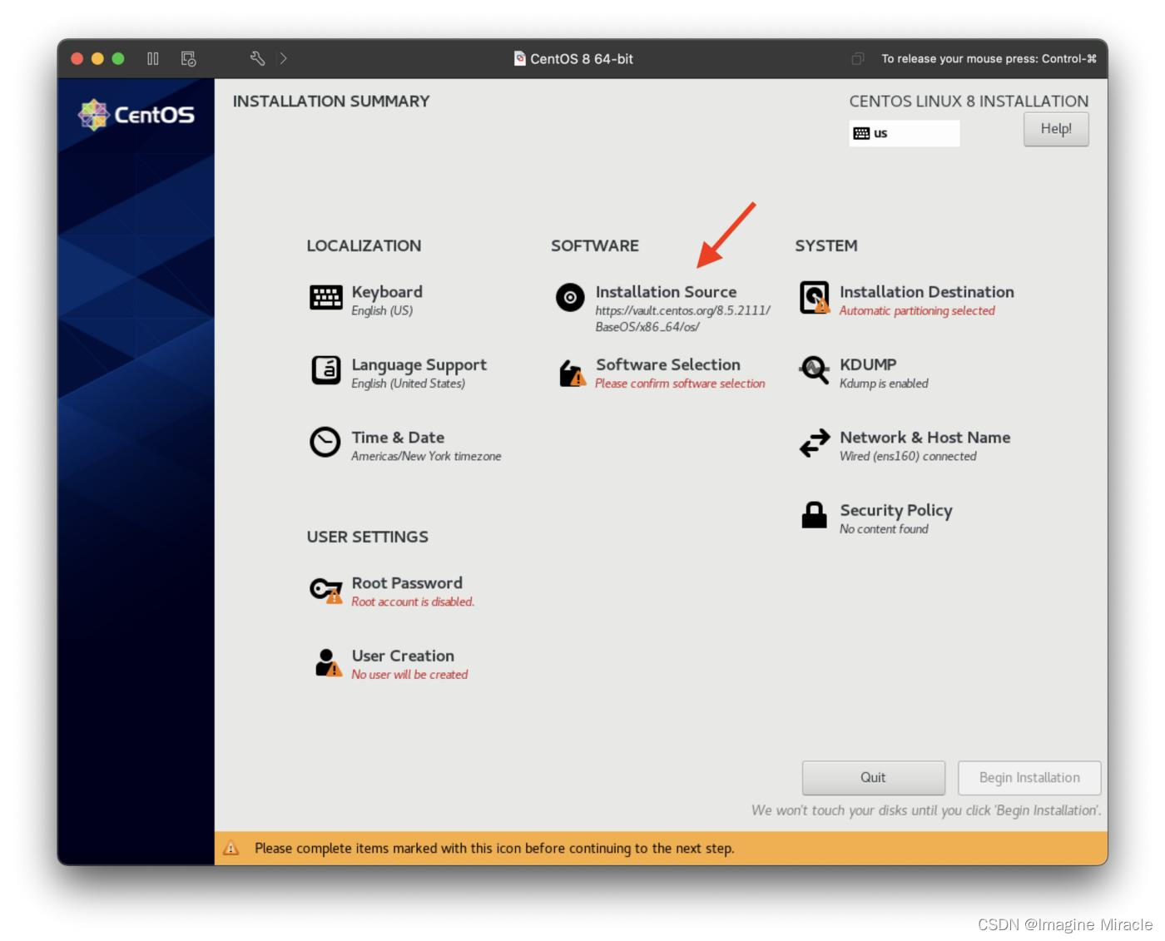Click the Help! button
This screenshot has width=1165, height=941.
point(1055,129)
